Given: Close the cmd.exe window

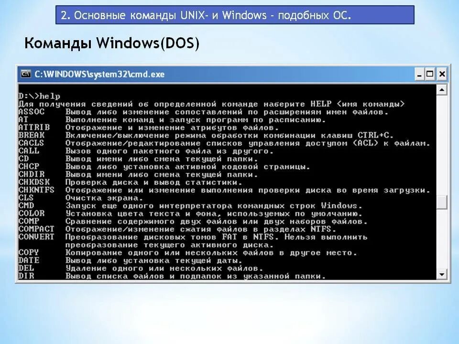Looking at the screenshot, I should click(x=442, y=75).
